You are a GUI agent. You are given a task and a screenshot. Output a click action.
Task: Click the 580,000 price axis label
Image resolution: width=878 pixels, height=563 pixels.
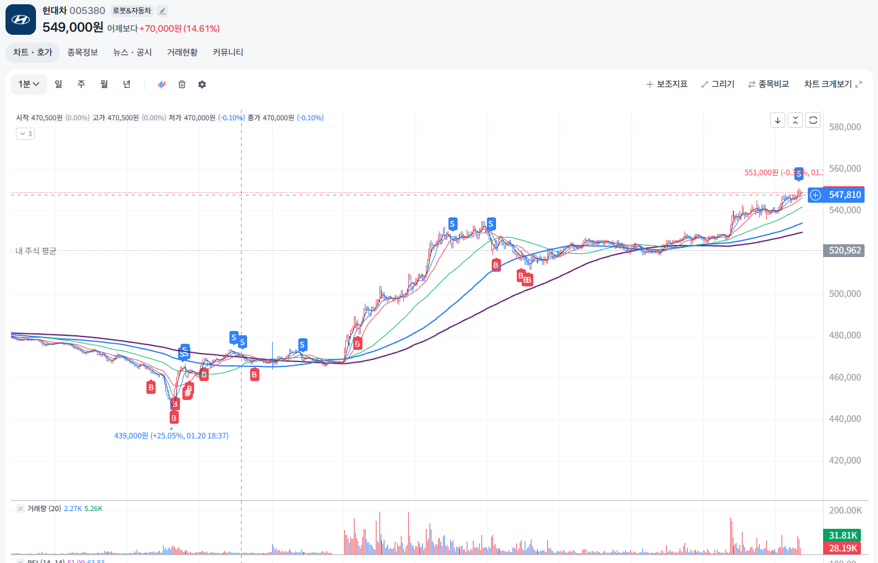(x=845, y=127)
